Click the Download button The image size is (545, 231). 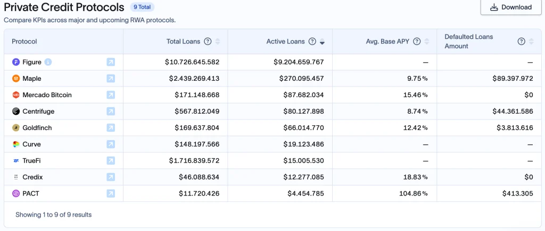tap(510, 7)
